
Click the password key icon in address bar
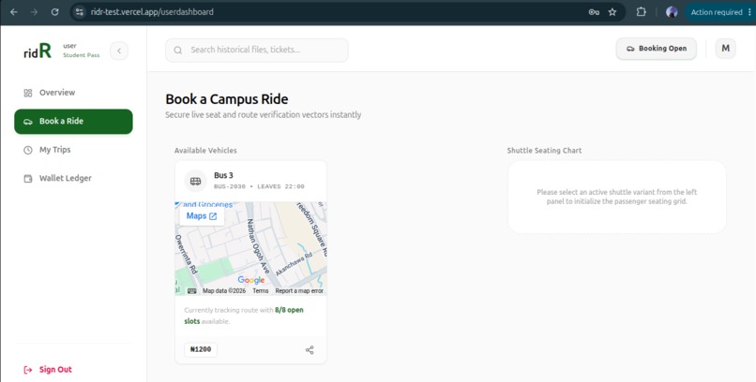[594, 12]
